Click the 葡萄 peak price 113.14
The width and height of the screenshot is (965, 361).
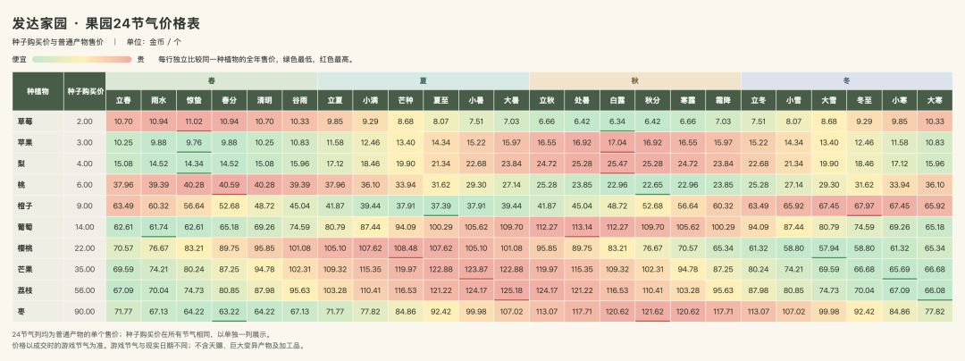[583, 227]
